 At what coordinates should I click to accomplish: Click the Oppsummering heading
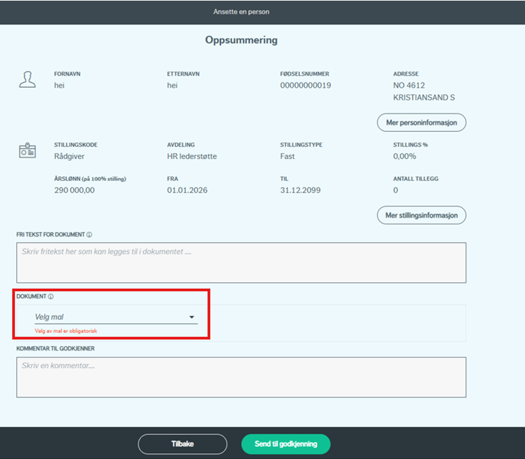tap(241, 40)
